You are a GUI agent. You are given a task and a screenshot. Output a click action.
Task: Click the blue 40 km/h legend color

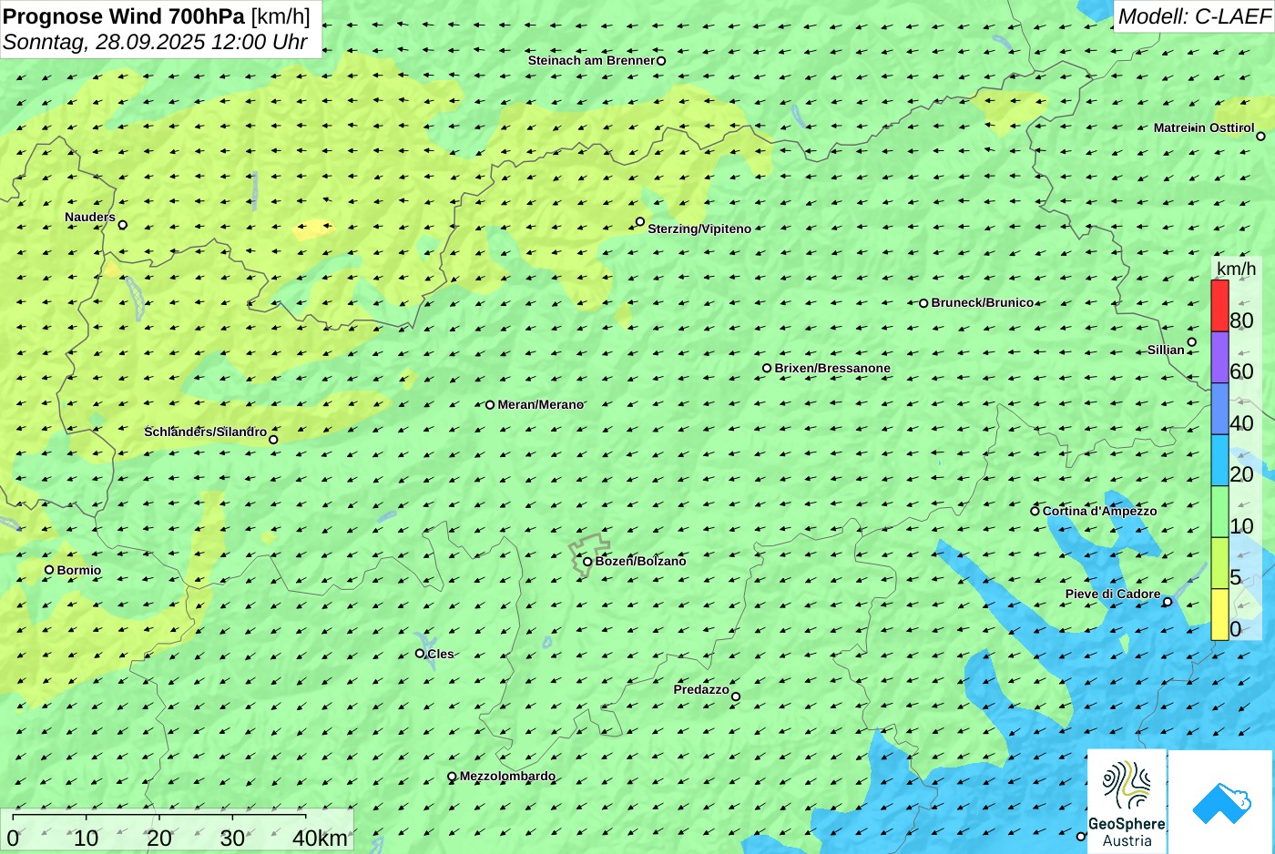[x=1219, y=409]
